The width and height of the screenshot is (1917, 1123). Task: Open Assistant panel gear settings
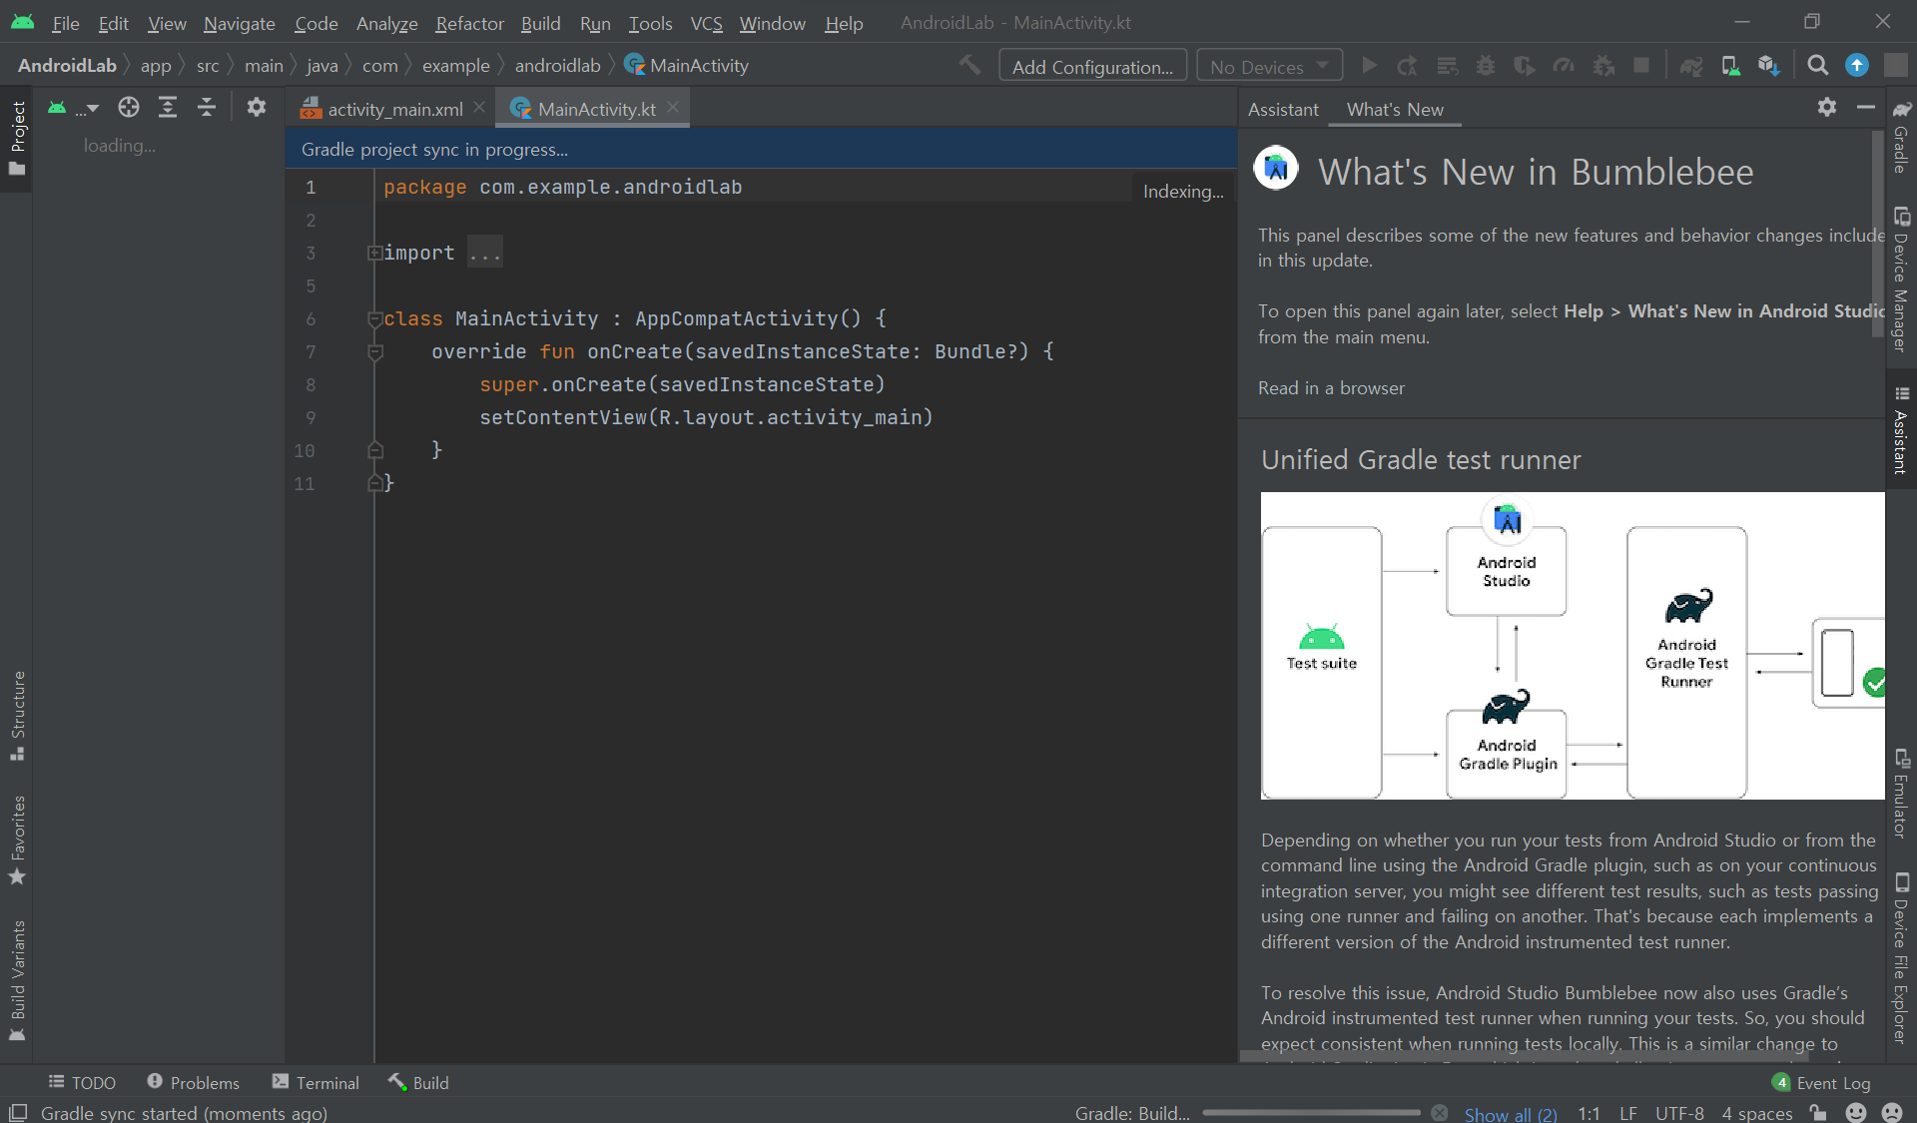pos(1826,108)
